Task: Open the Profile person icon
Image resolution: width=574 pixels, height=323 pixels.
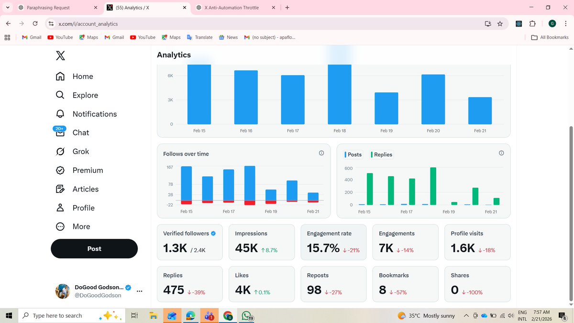Action: (60, 208)
